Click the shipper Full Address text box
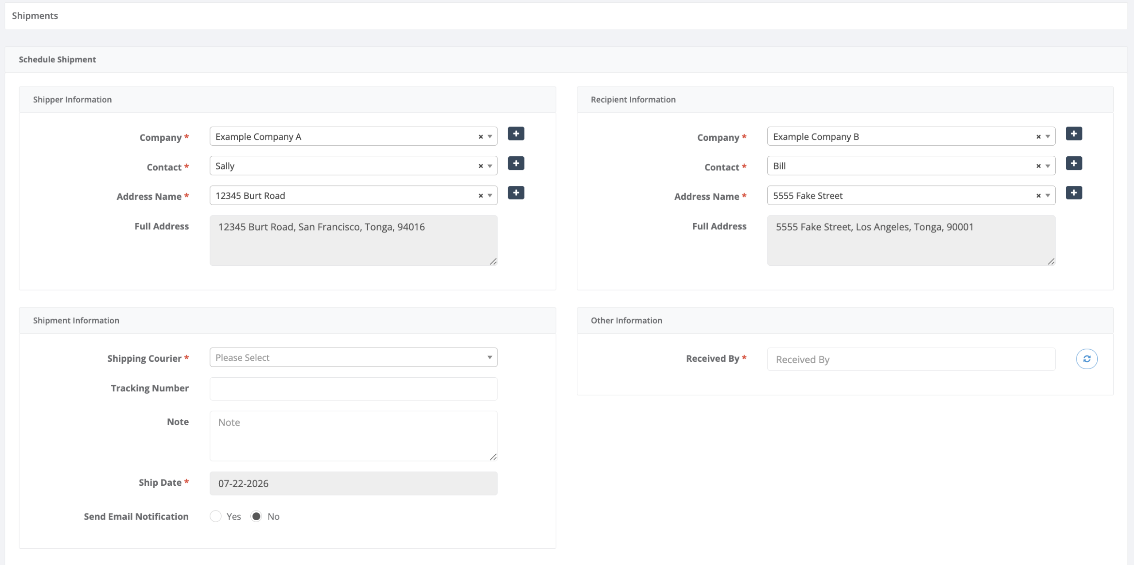The width and height of the screenshot is (1134, 565). click(x=353, y=240)
